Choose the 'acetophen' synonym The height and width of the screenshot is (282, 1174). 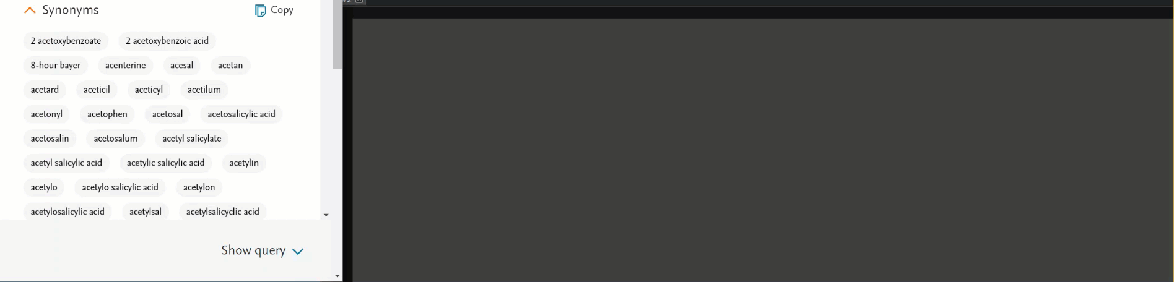(107, 114)
